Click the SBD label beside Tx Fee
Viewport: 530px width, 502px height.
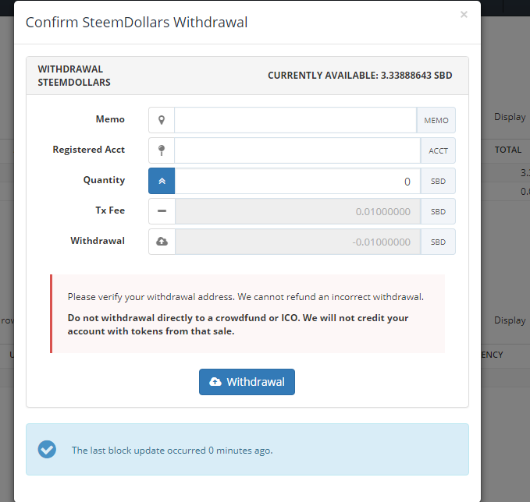pos(438,211)
